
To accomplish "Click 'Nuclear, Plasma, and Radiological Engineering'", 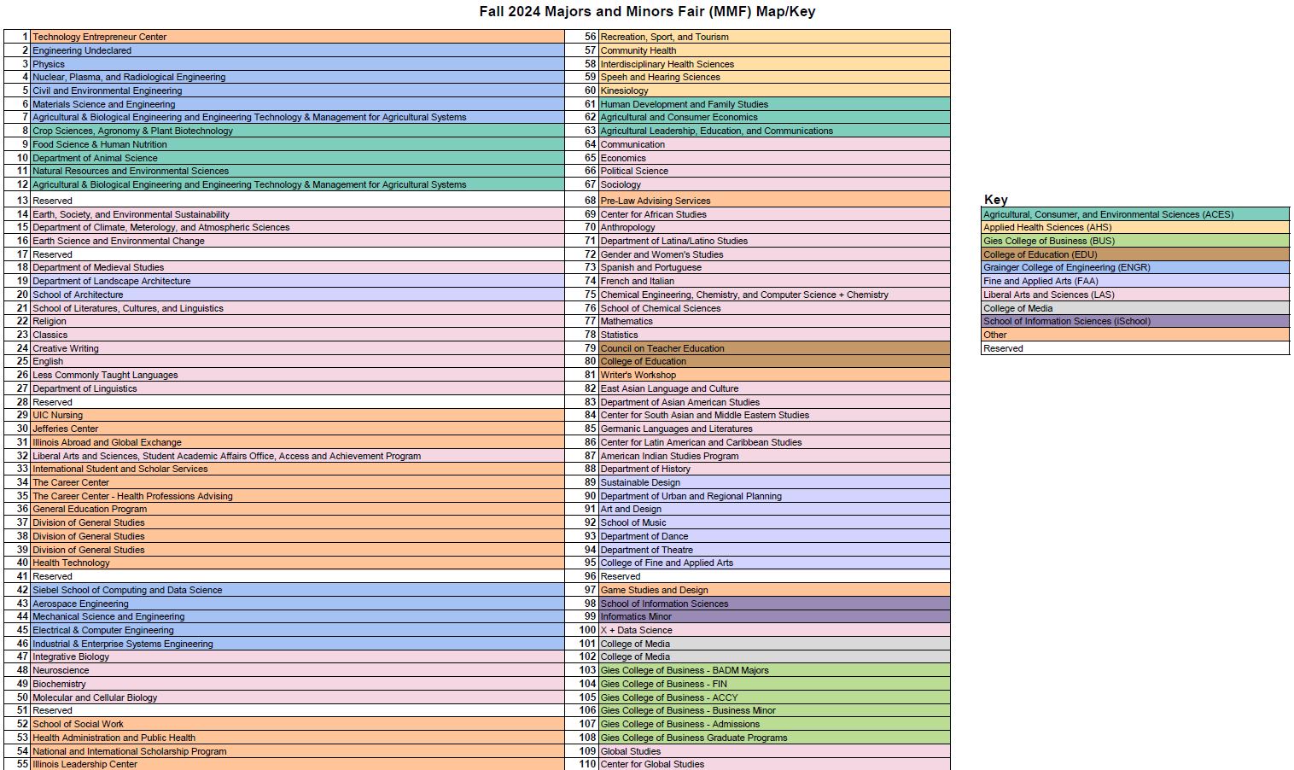I will pos(297,77).
